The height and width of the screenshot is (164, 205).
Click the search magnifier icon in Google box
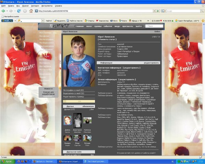[202, 11]
